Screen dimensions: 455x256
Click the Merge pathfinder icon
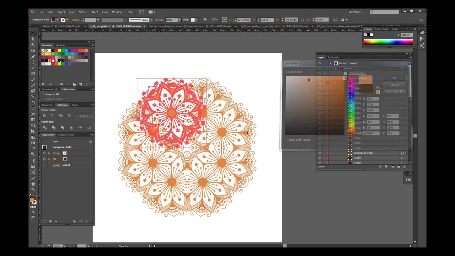tap(63, 128)
